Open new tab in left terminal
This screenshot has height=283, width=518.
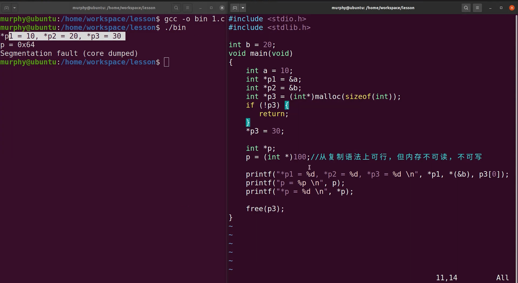click(x=7, y=8)
